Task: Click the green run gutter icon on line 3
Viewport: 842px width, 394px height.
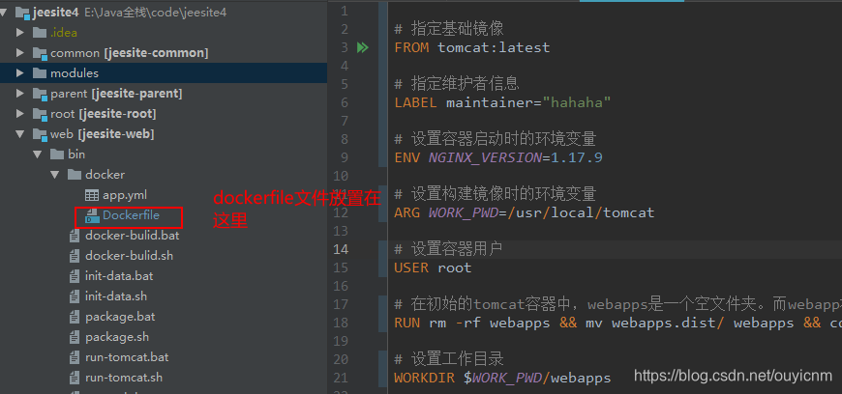Action: coord(363,47)
